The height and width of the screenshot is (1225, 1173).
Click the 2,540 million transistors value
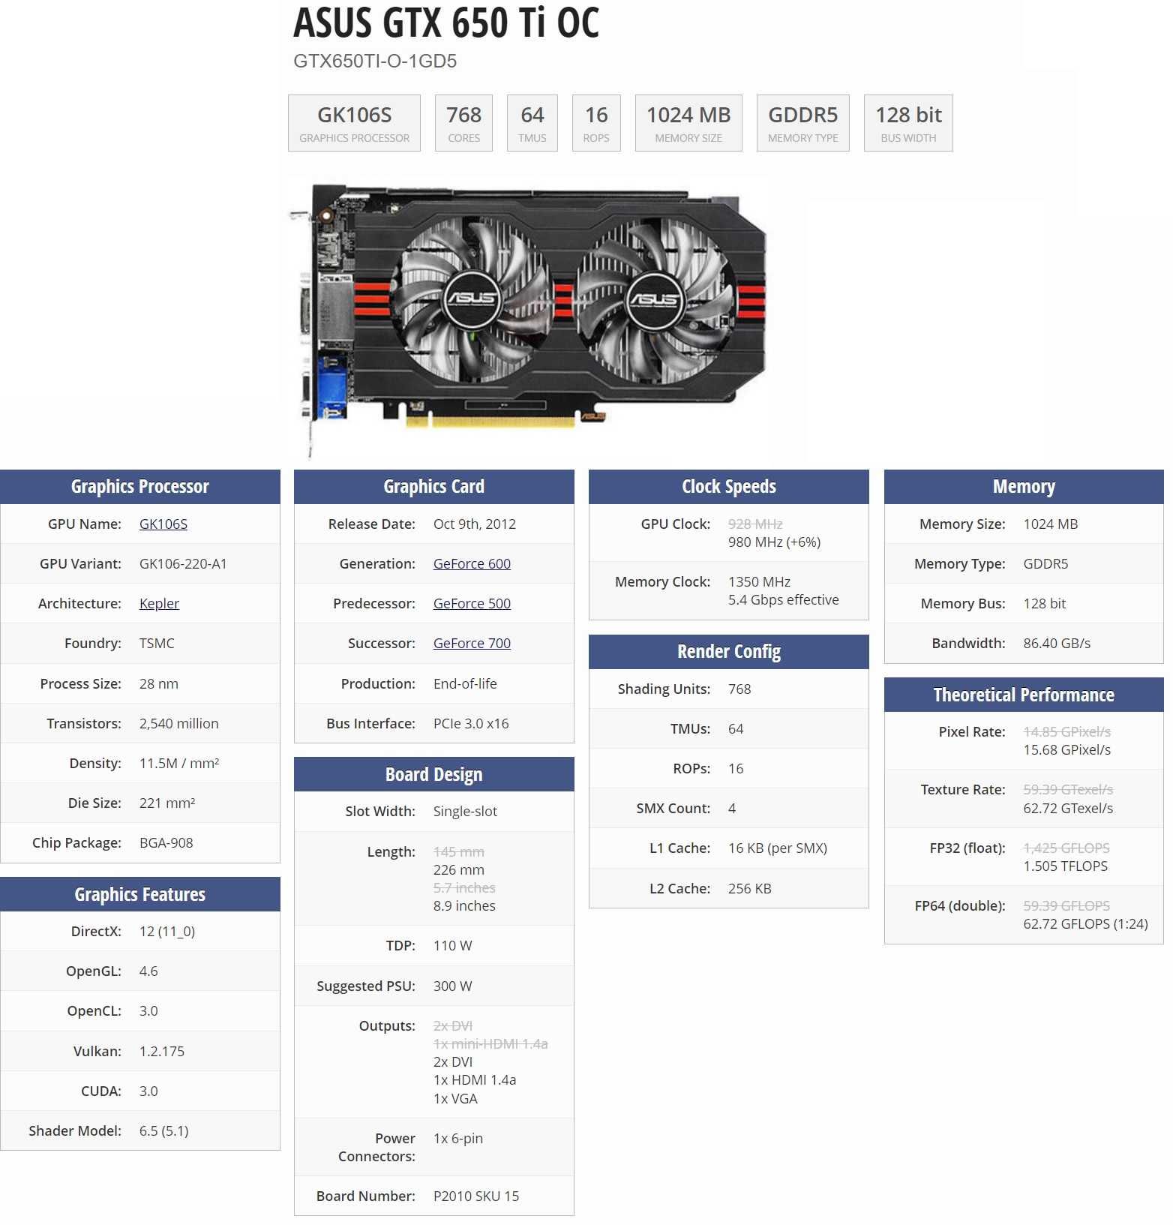click(179, 723)
